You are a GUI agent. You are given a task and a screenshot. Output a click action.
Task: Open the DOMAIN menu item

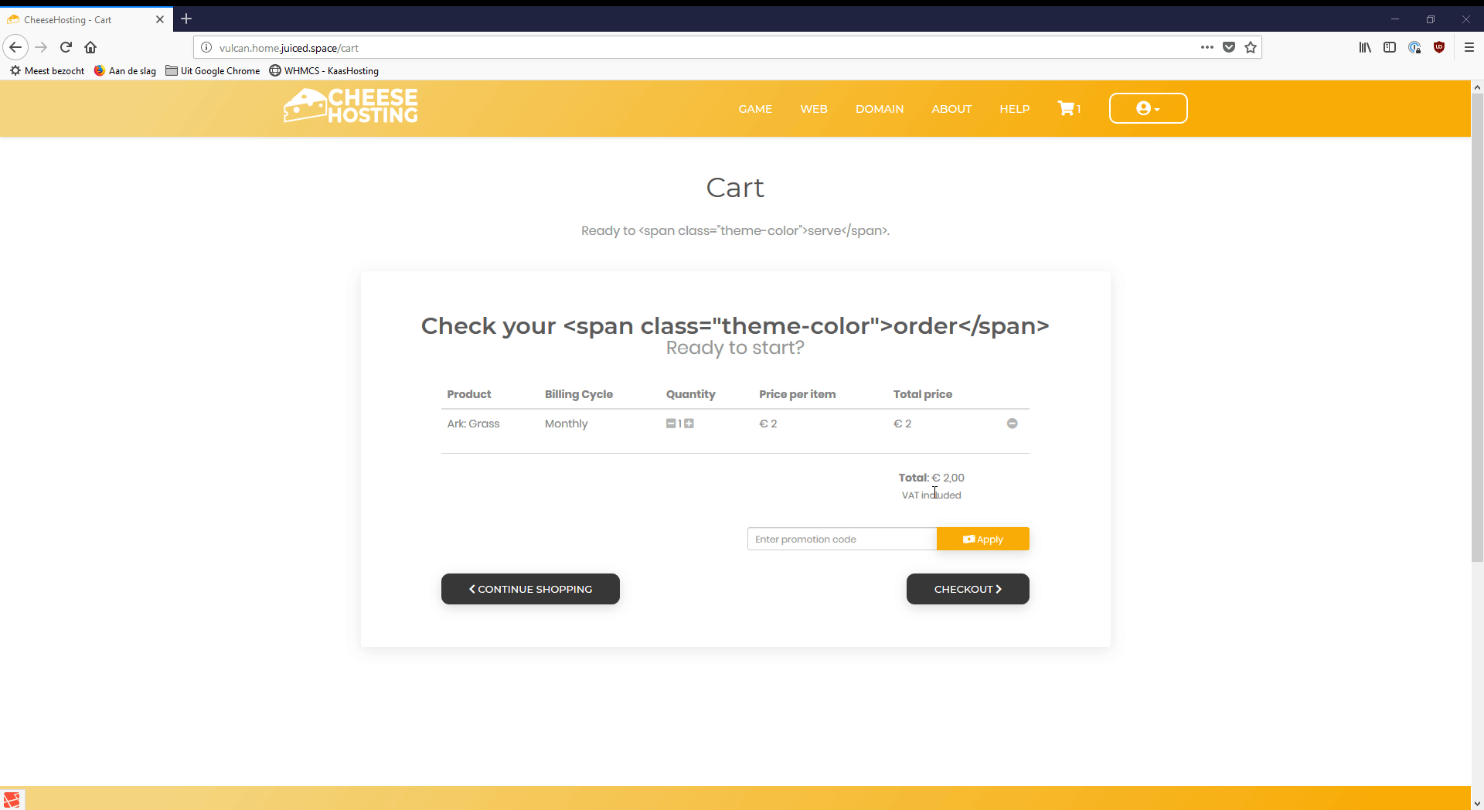pyautogui.click(x=879, y=109)
